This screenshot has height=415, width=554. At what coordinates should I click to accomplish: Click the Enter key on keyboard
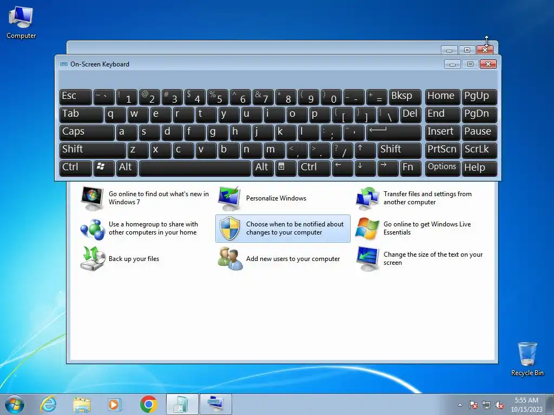click(x=394, y=132)
